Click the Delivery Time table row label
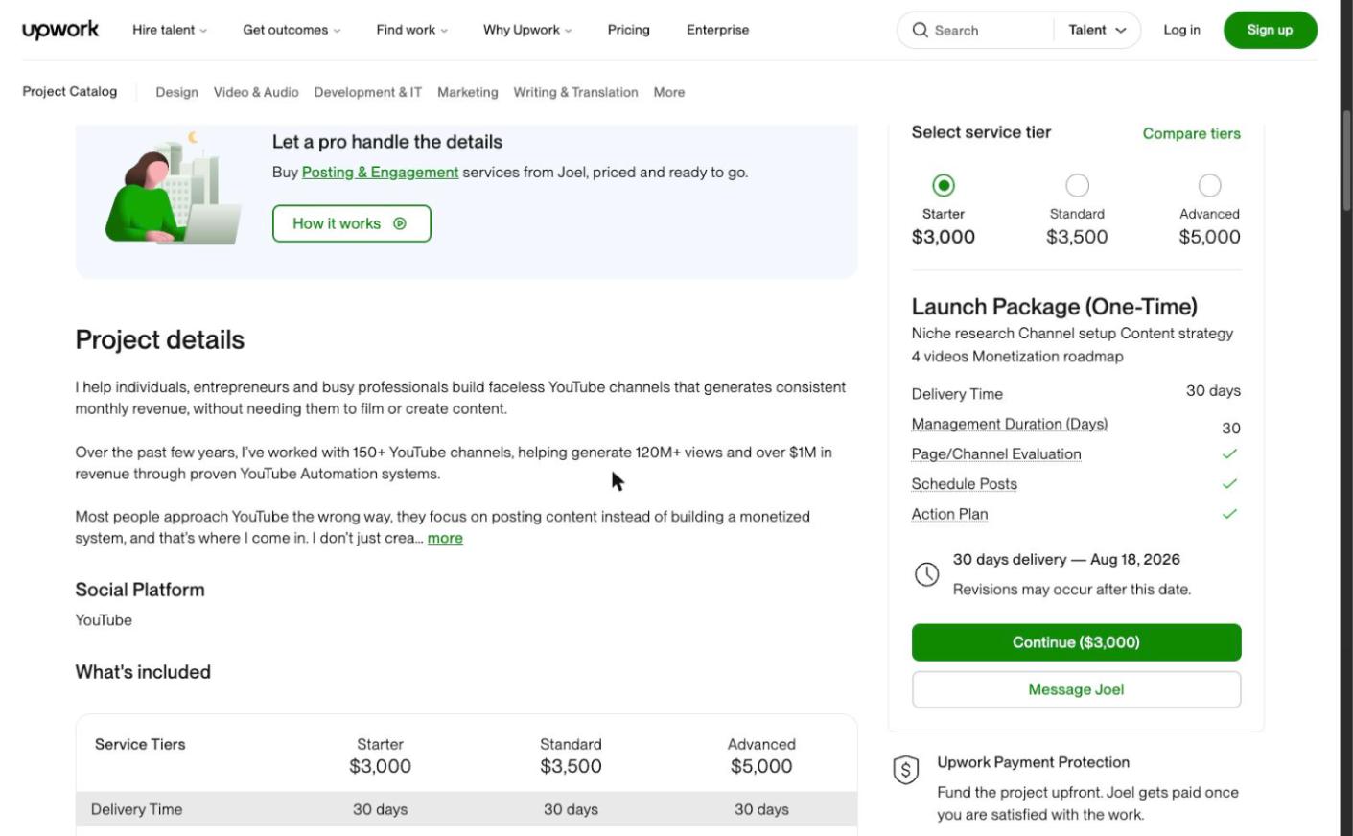The width and height of the screenshot is (1353, 836). (137, 809)
